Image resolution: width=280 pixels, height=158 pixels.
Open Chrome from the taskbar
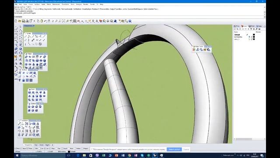[x=129, y=155]
